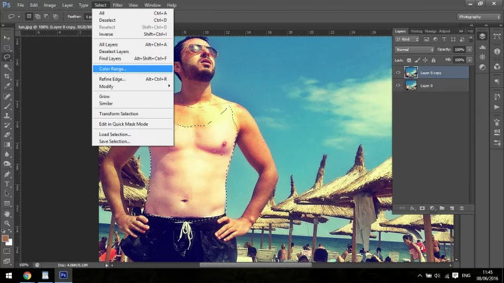Open the Photography workspace dropdown
The height and width of the screenshot is (283, 504).
[x=479, y=17]
